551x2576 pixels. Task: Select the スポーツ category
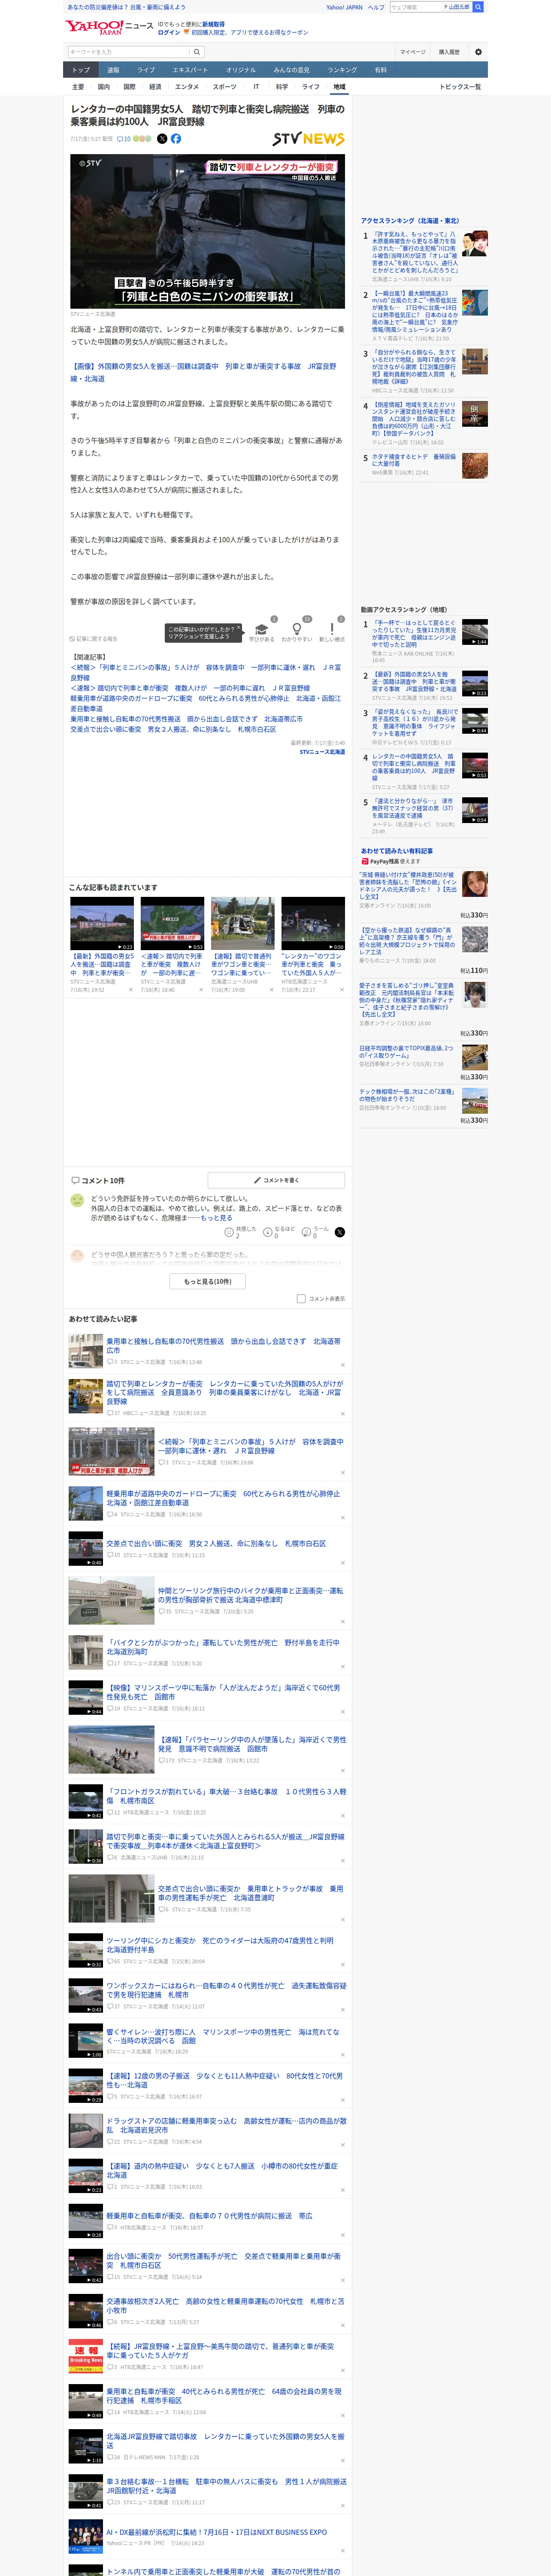tap(225, 87)
